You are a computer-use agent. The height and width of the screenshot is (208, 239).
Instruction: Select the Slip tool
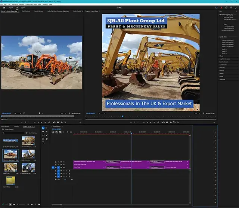pos(43,135)
